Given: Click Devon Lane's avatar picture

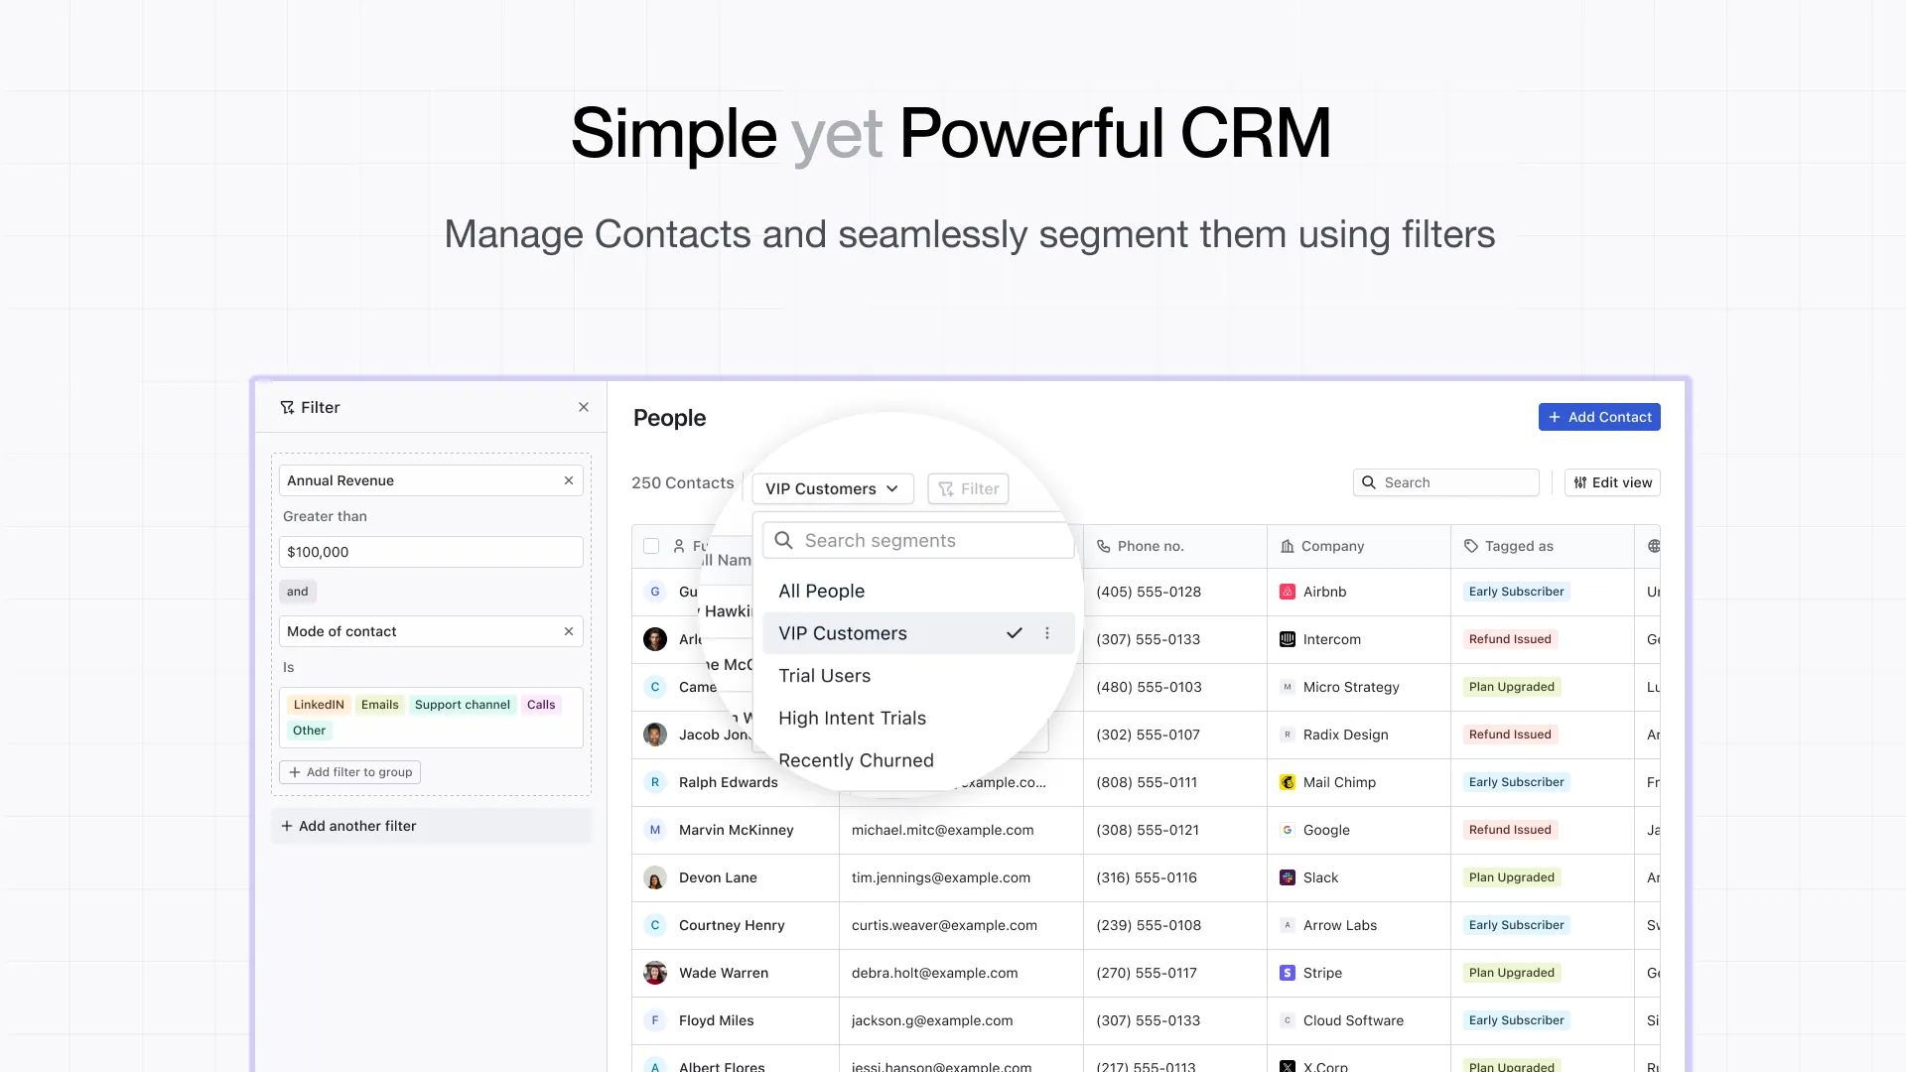Looking at the screenshot, I should point(655,877).
